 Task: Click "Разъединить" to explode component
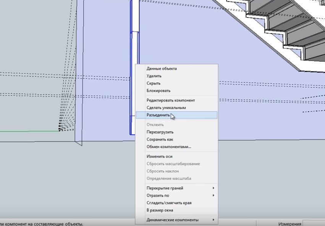pos(158,115)
